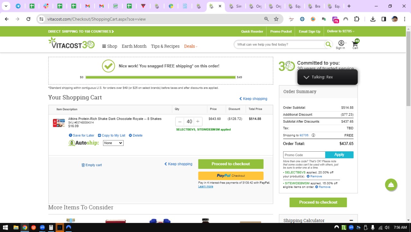
Task: Open the Shop hamburger menu
Action: click(109, 46)
